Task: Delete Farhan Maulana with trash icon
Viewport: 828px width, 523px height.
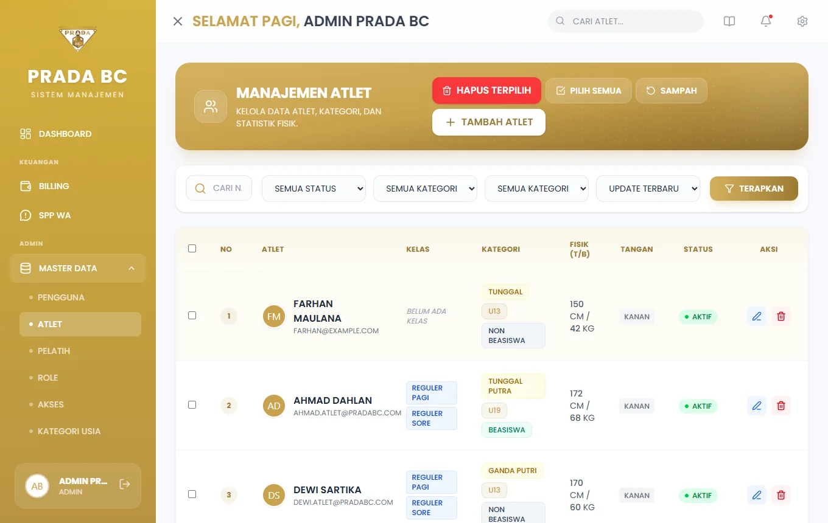Action: 781,316
